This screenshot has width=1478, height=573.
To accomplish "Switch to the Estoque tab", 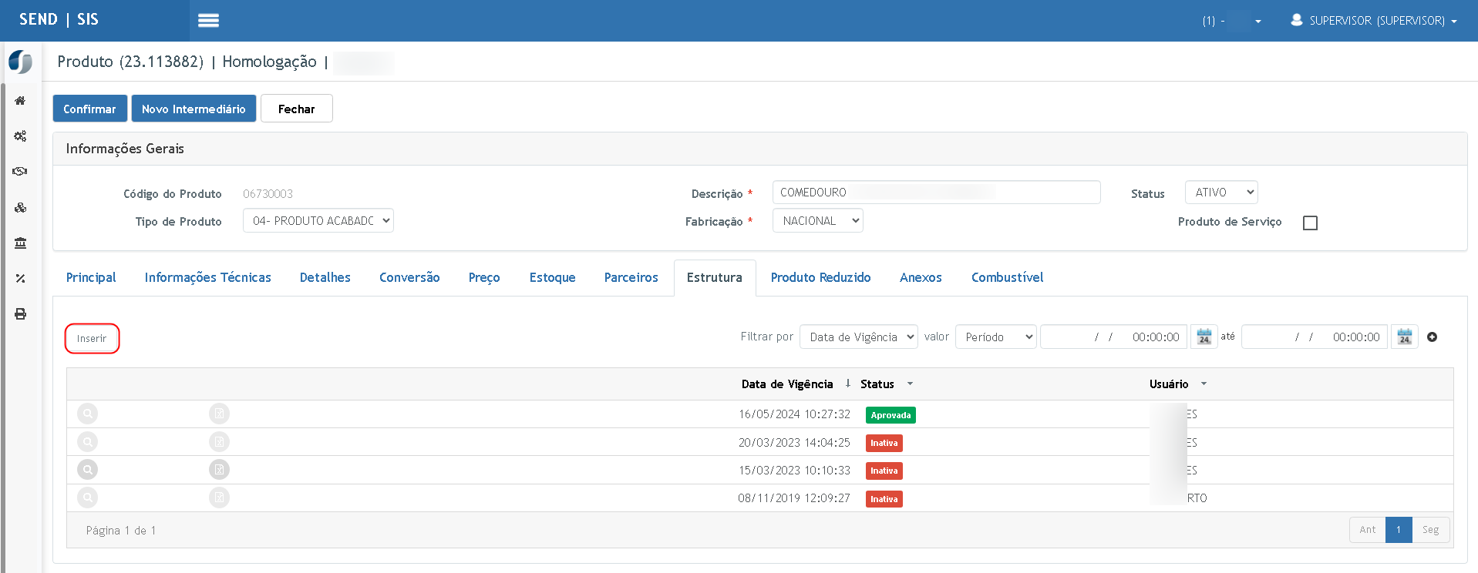I will pyautogui.click(x=553, y=277).
